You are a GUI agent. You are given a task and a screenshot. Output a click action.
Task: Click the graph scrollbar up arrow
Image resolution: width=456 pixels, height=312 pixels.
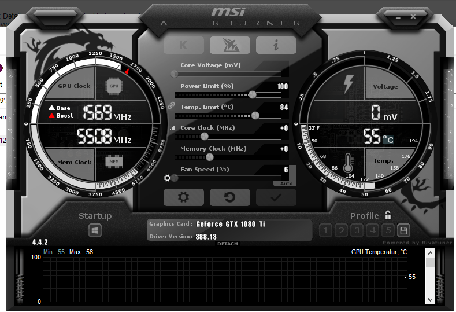pos(430,253)
